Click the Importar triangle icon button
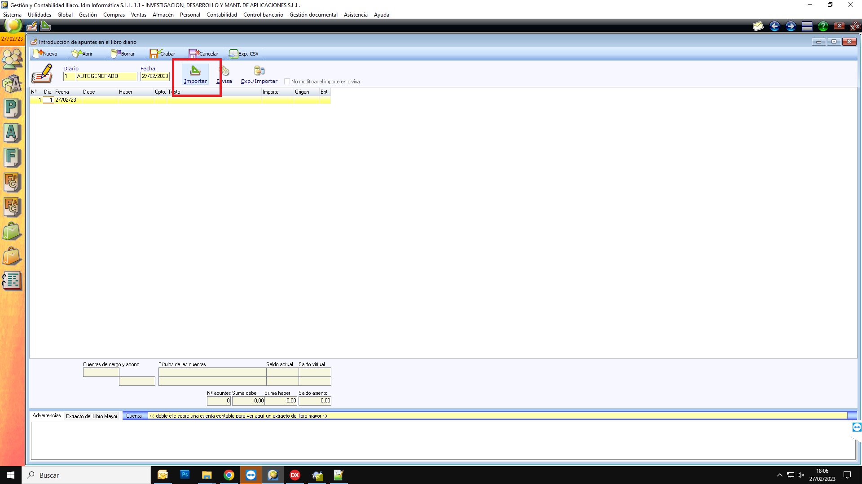Viewport: 862px width, 484px height. point(195,74)
